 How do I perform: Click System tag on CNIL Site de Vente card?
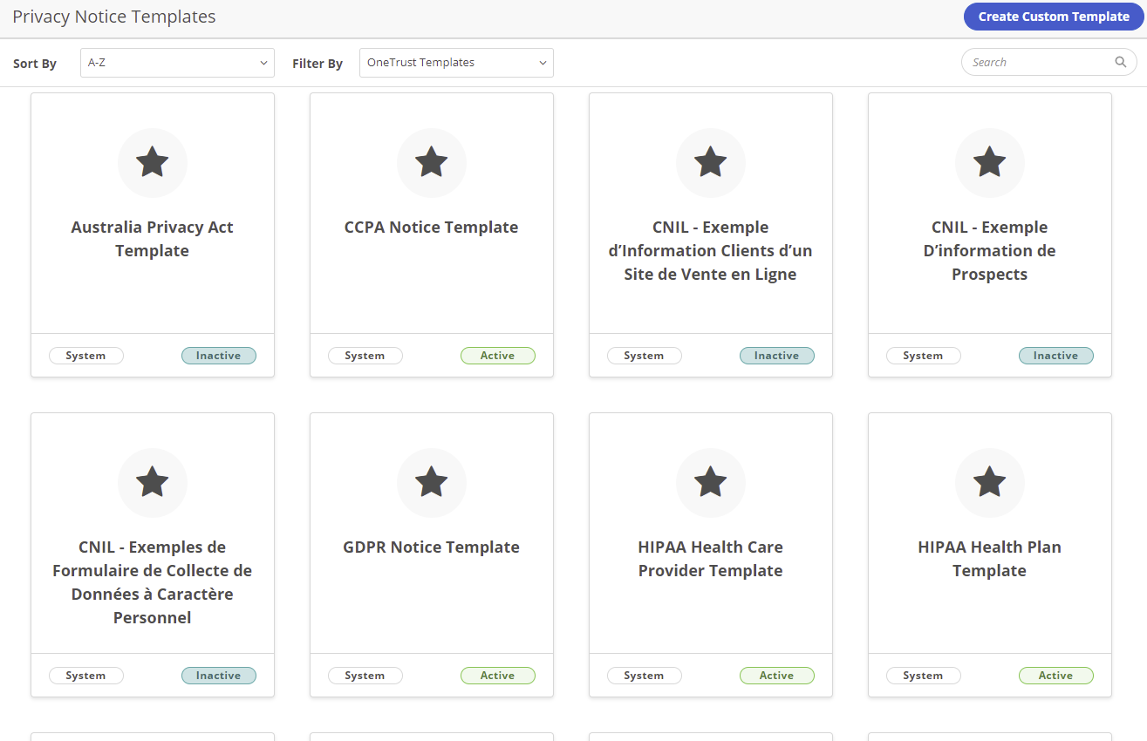coord(645,356)
